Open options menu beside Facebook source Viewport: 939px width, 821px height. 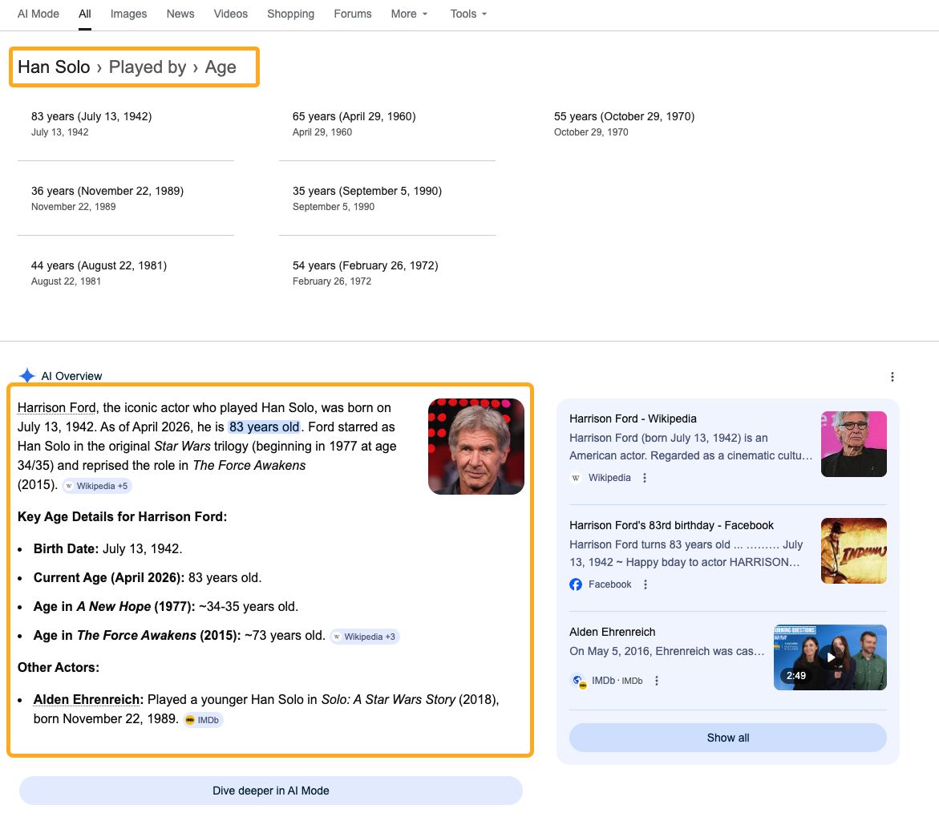[x=645, y=584]
